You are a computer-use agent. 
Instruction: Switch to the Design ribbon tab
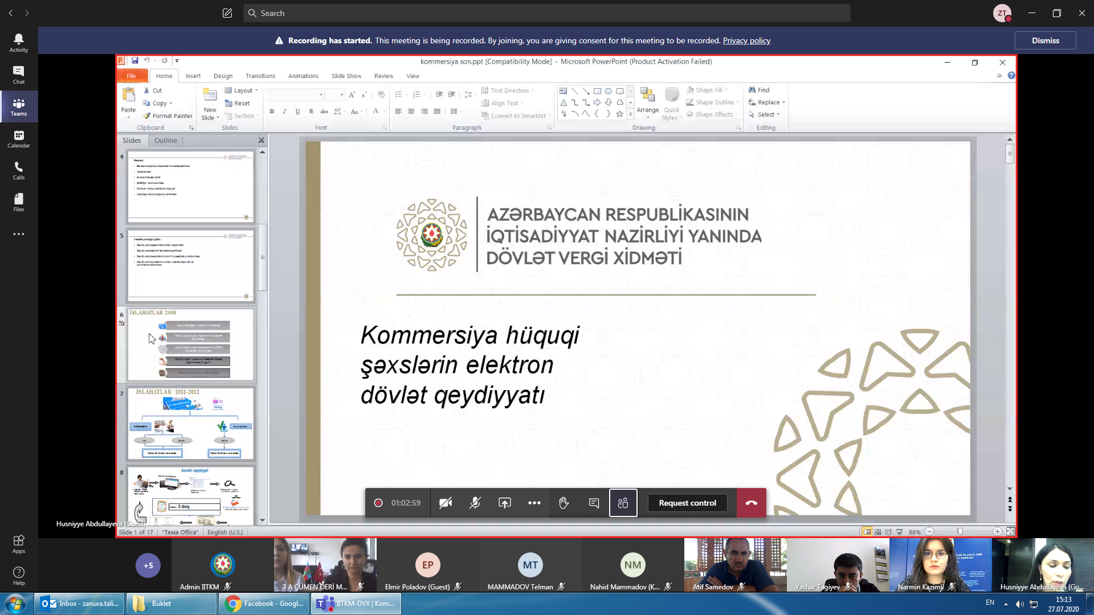click(x=223, y=76)
